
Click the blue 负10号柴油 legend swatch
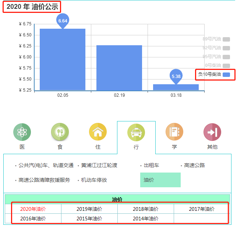(x=226, y=75)
